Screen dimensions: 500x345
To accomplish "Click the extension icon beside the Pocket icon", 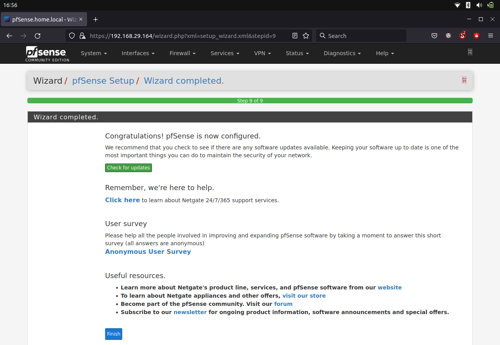I will coord(448,36).
